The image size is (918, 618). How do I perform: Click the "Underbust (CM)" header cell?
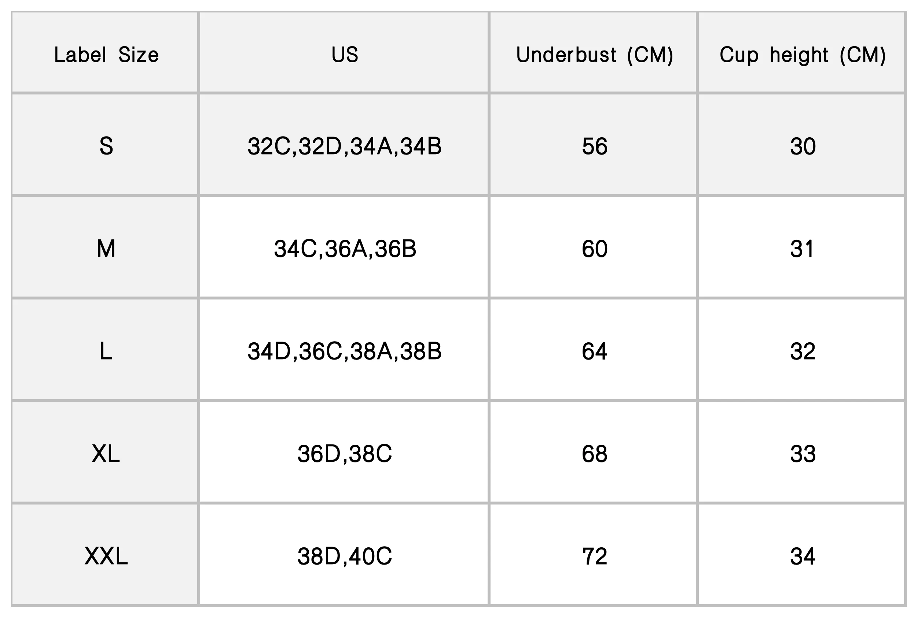[x=594, y=55]
